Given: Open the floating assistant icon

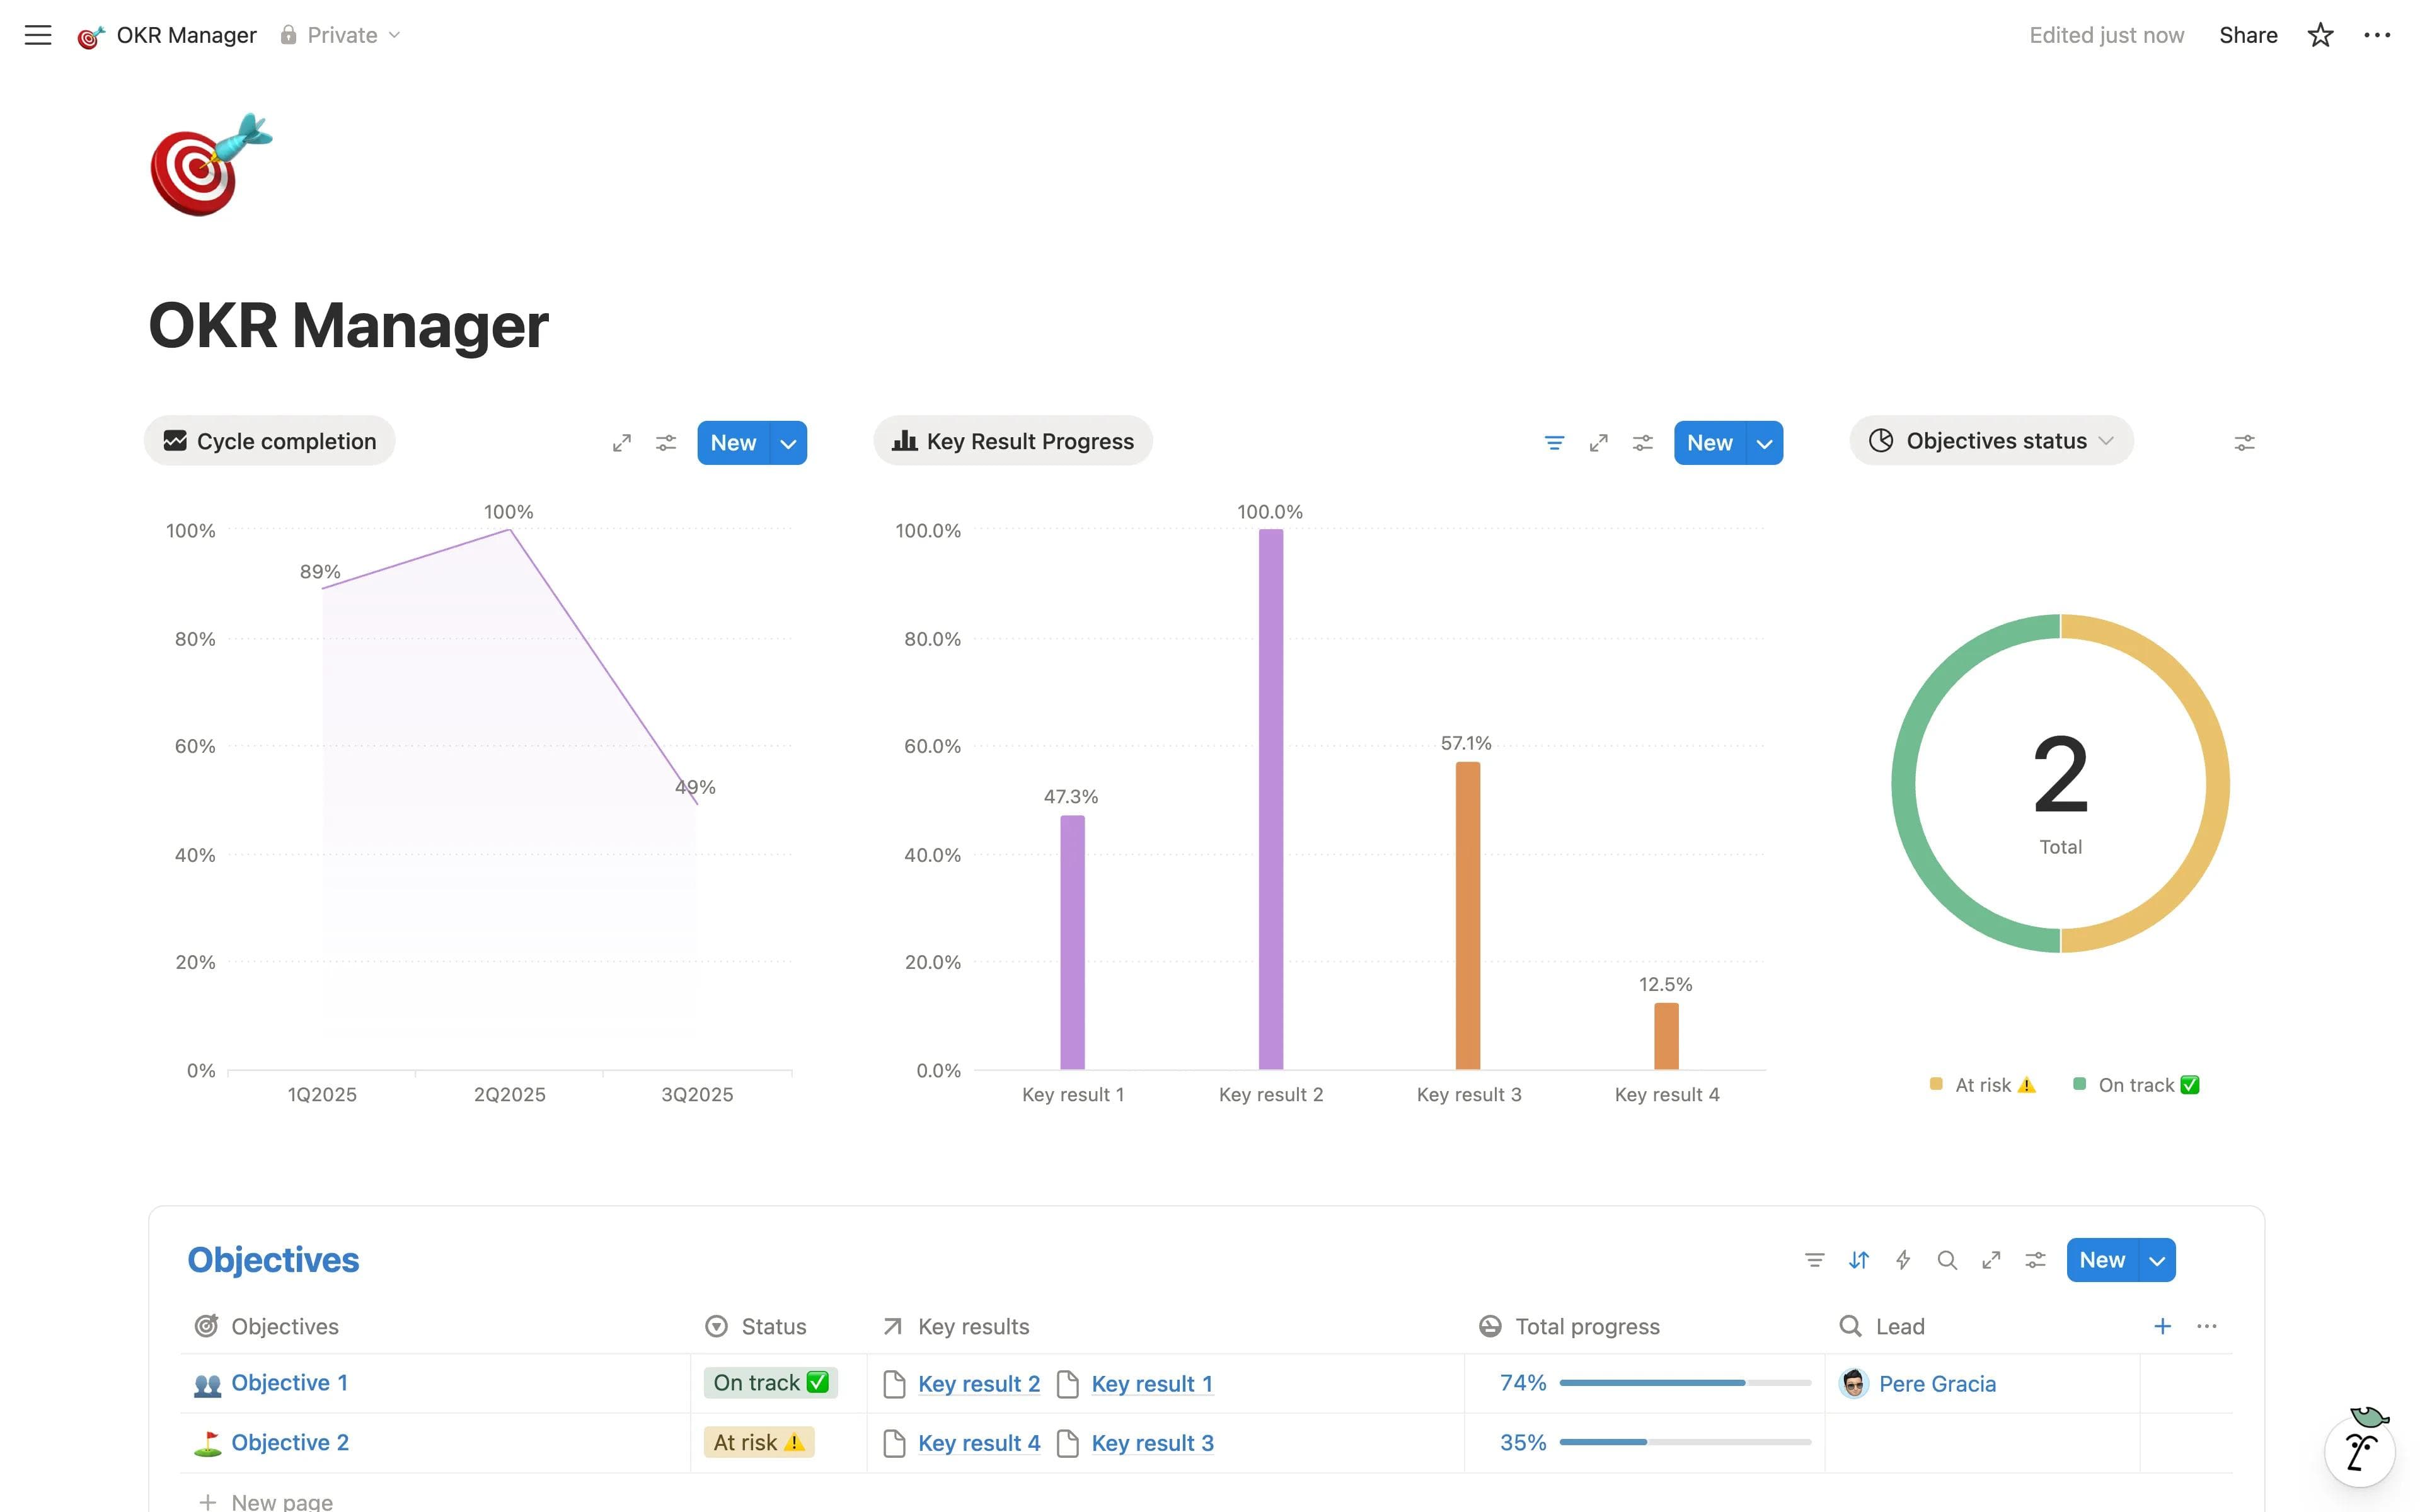Looking at the screenshot, I should click(2361, 1449).
